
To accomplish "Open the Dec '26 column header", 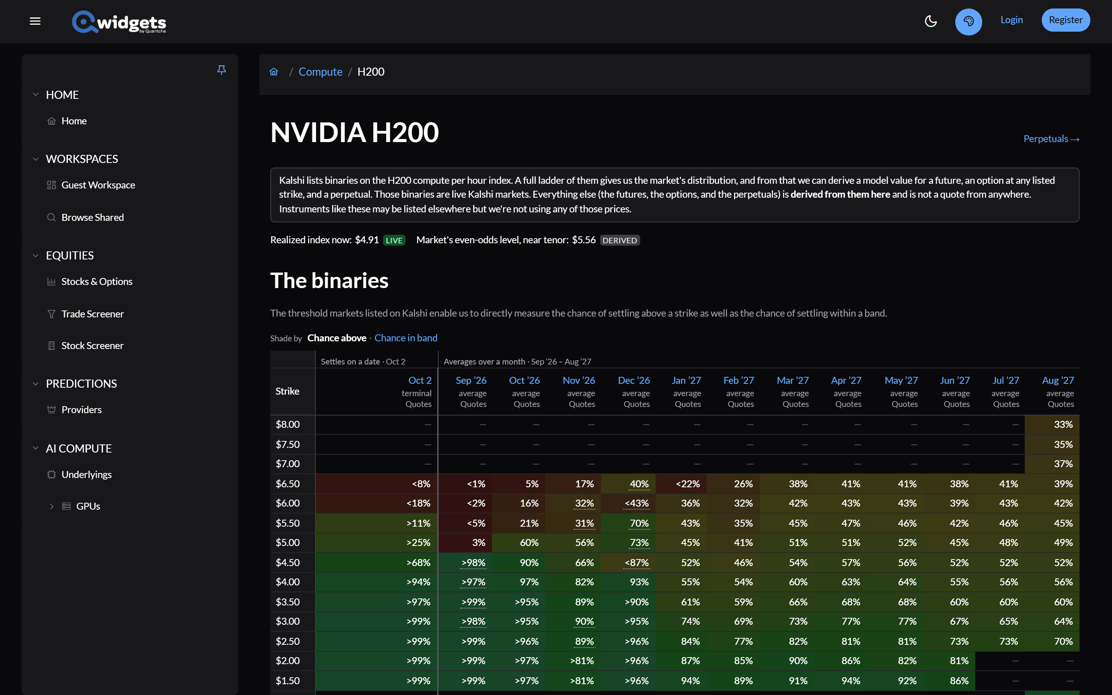I will click(634, 381).
